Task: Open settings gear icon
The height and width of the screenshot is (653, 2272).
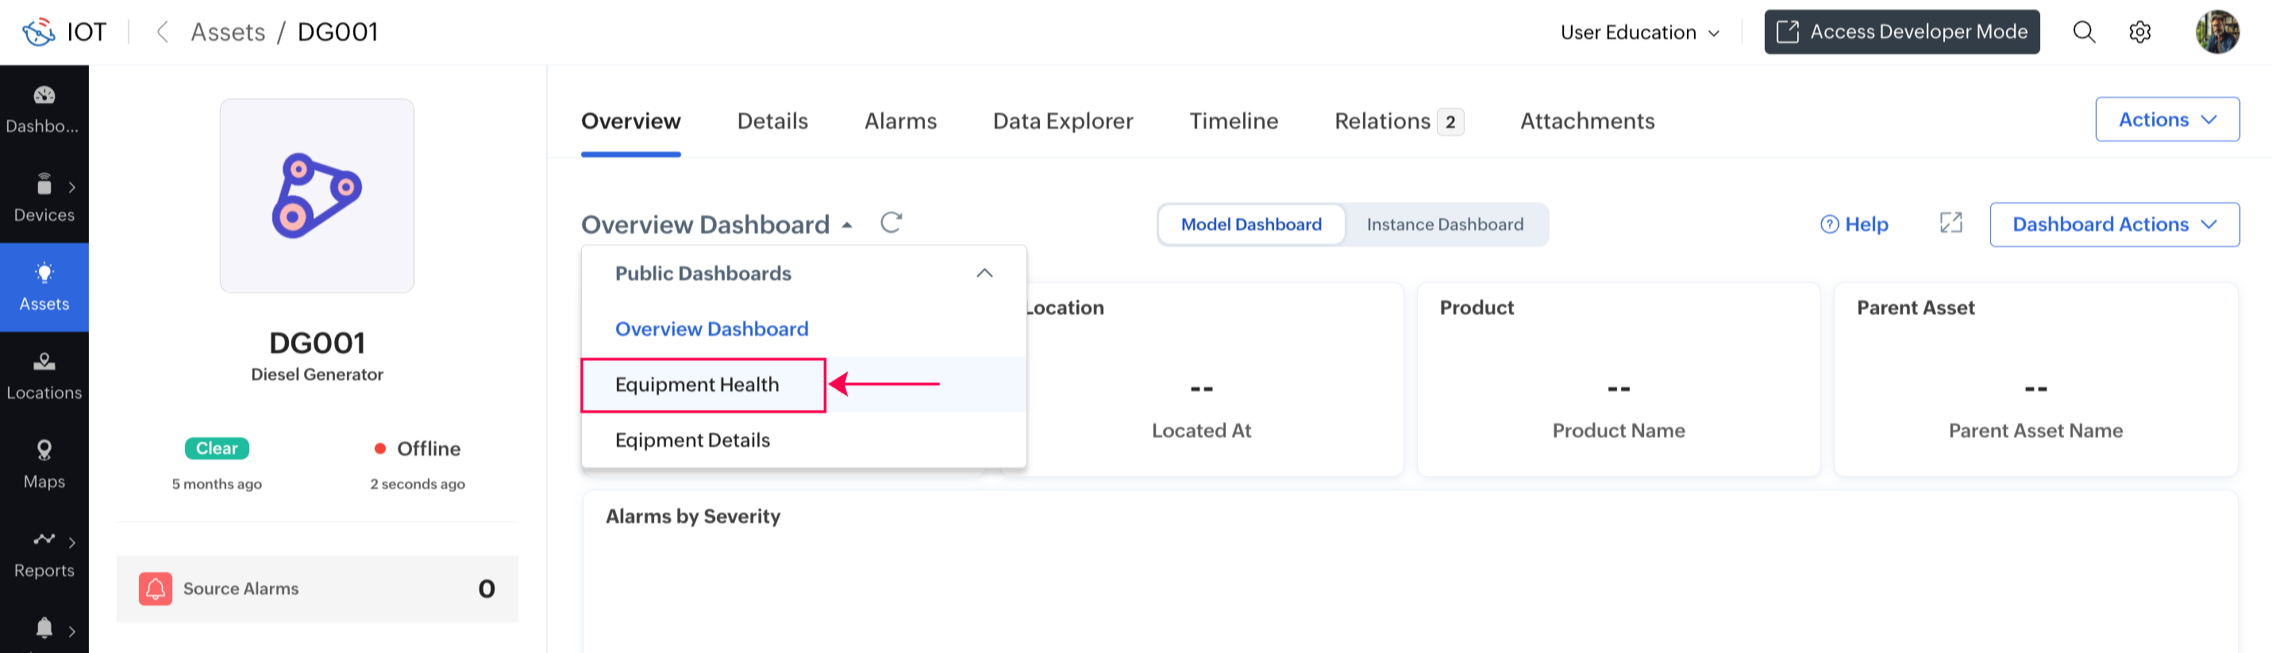Action: pyautogui.click(x=2139, y=33)
